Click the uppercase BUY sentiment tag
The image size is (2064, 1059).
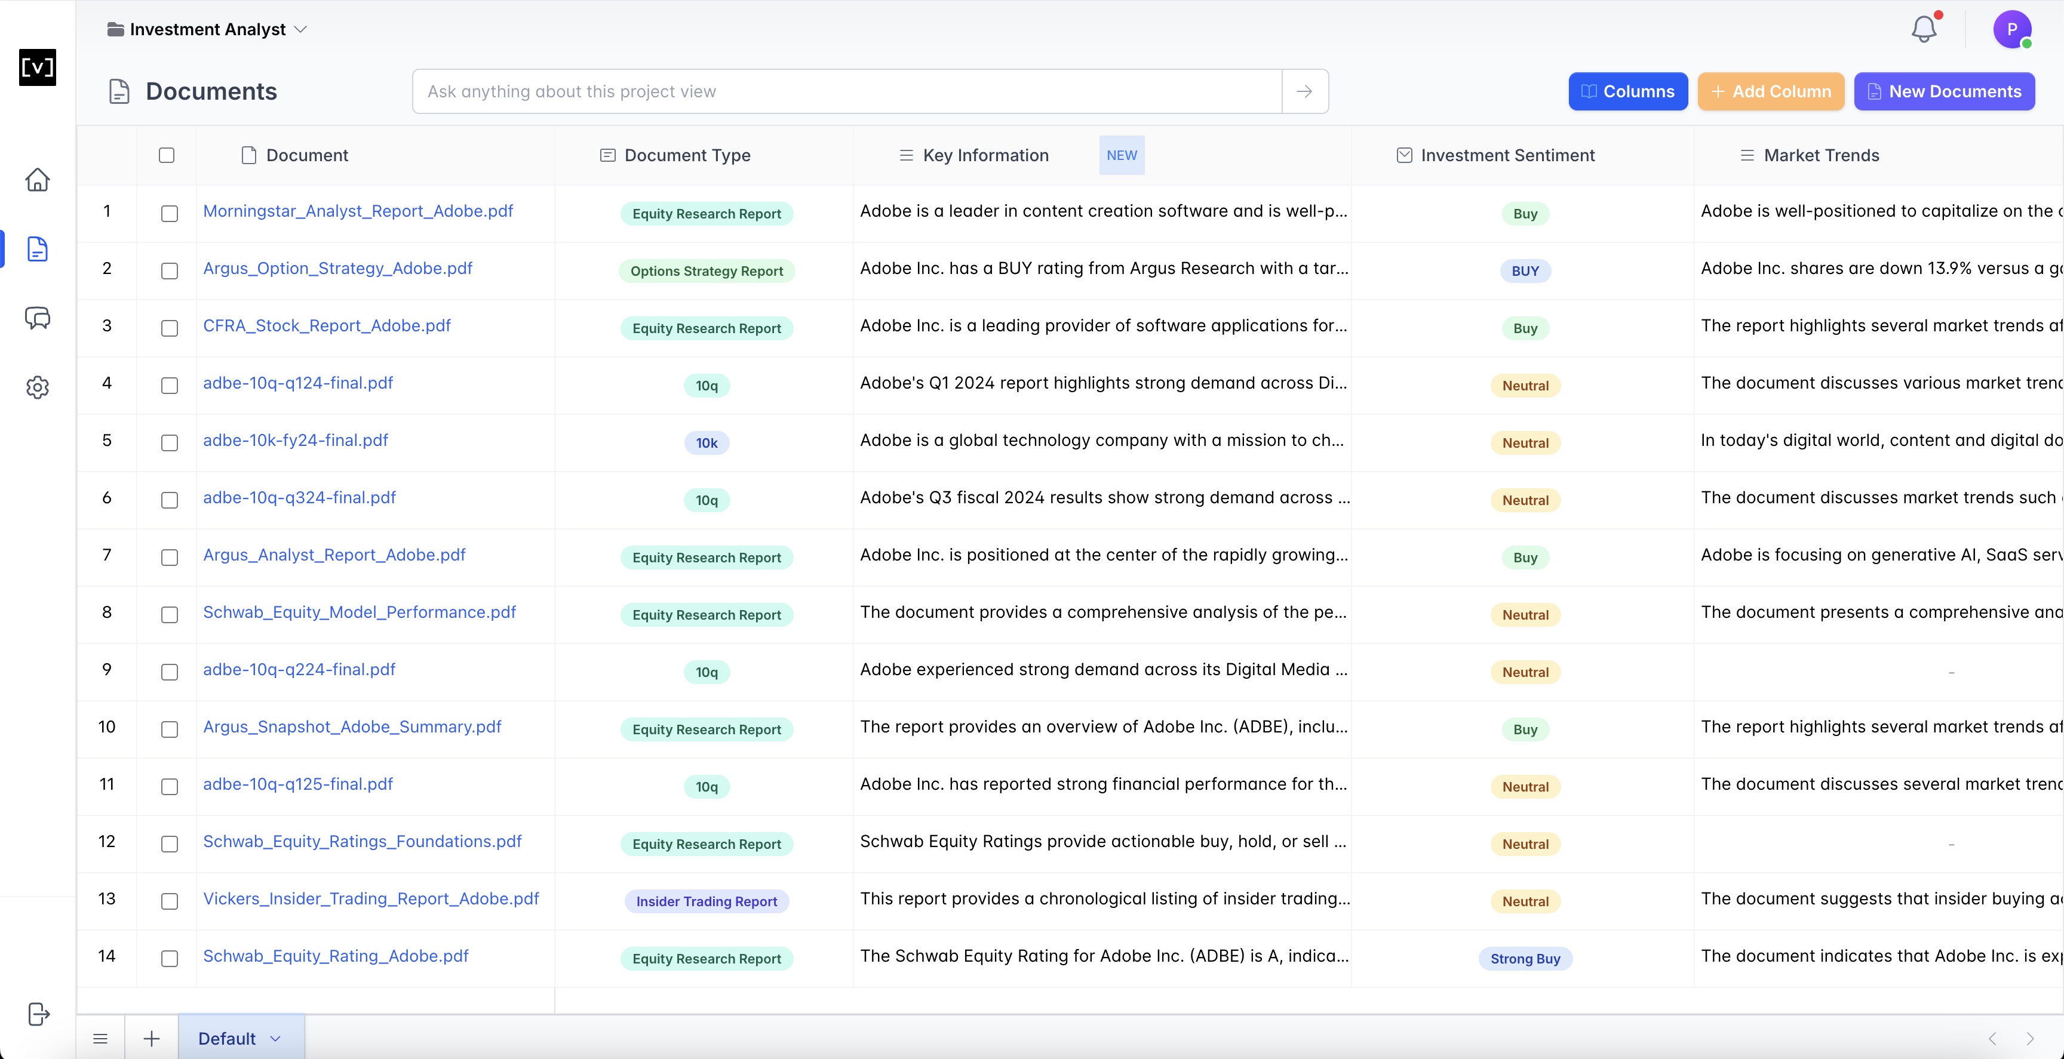click(1525, 271)
